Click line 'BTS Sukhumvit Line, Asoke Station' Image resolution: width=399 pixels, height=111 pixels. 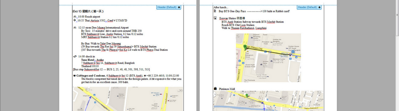[112, 34]
